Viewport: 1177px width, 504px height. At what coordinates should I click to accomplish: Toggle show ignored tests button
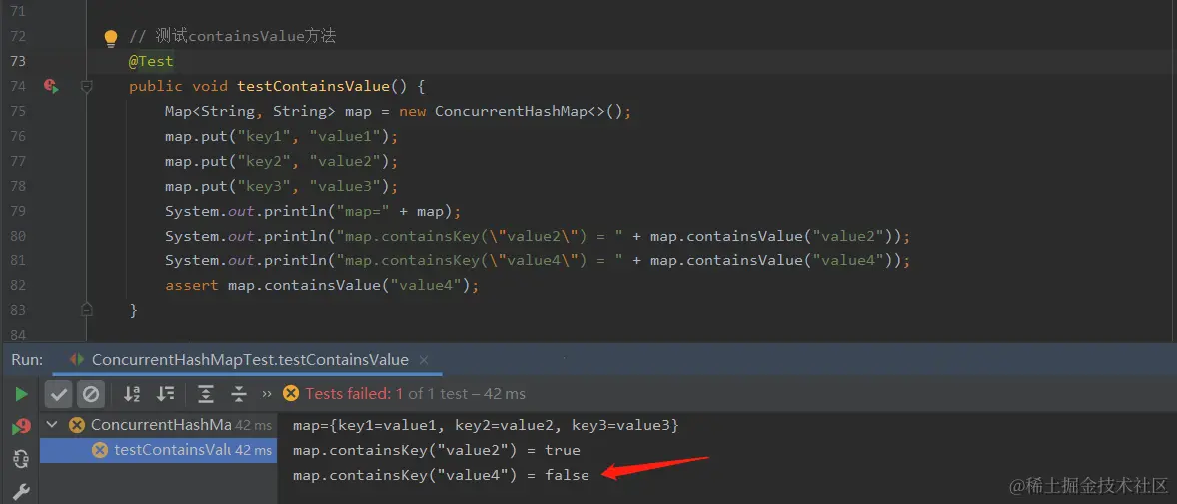pyautogui.click(x=91, y=394)
